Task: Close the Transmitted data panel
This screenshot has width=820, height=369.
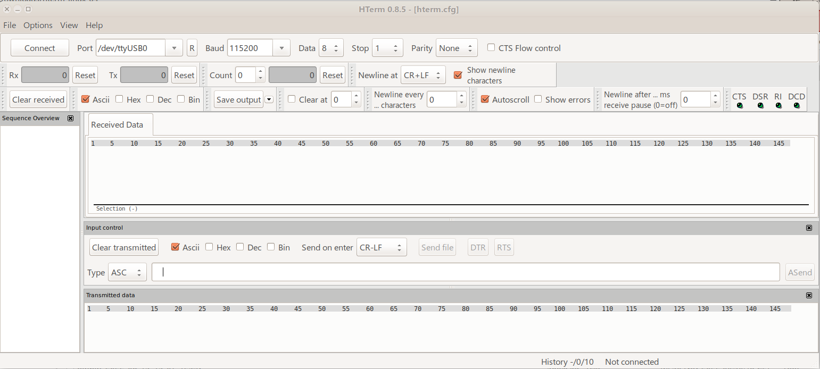Action: 809,296
